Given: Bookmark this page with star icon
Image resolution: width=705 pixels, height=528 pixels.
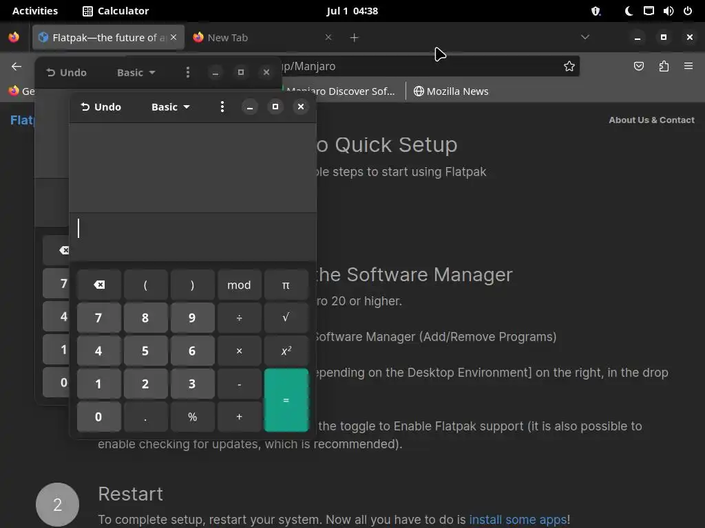Looking at the screenshot, I should coord(569,67).
